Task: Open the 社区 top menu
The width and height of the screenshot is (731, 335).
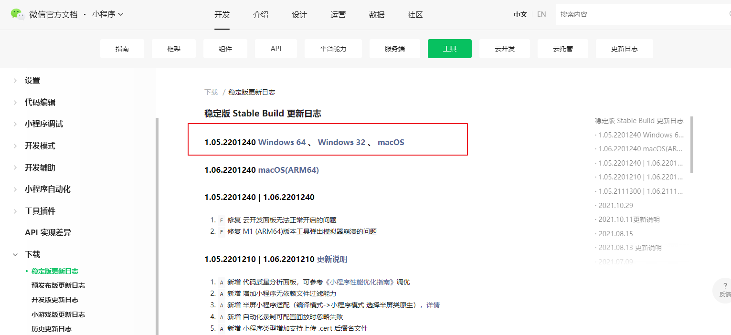Action: tap(415, 15)
